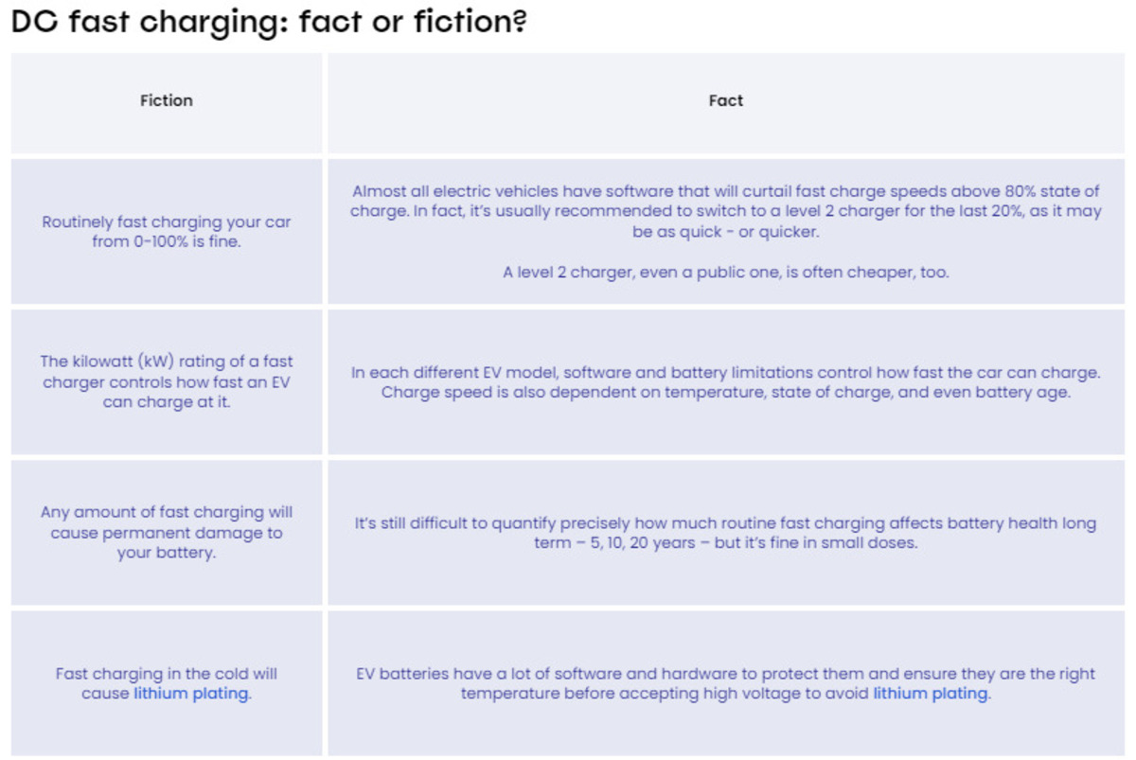Click the 'Fast charging in the cold' cell
This screenshot has height=760, width=1136.
coord(167,682)
